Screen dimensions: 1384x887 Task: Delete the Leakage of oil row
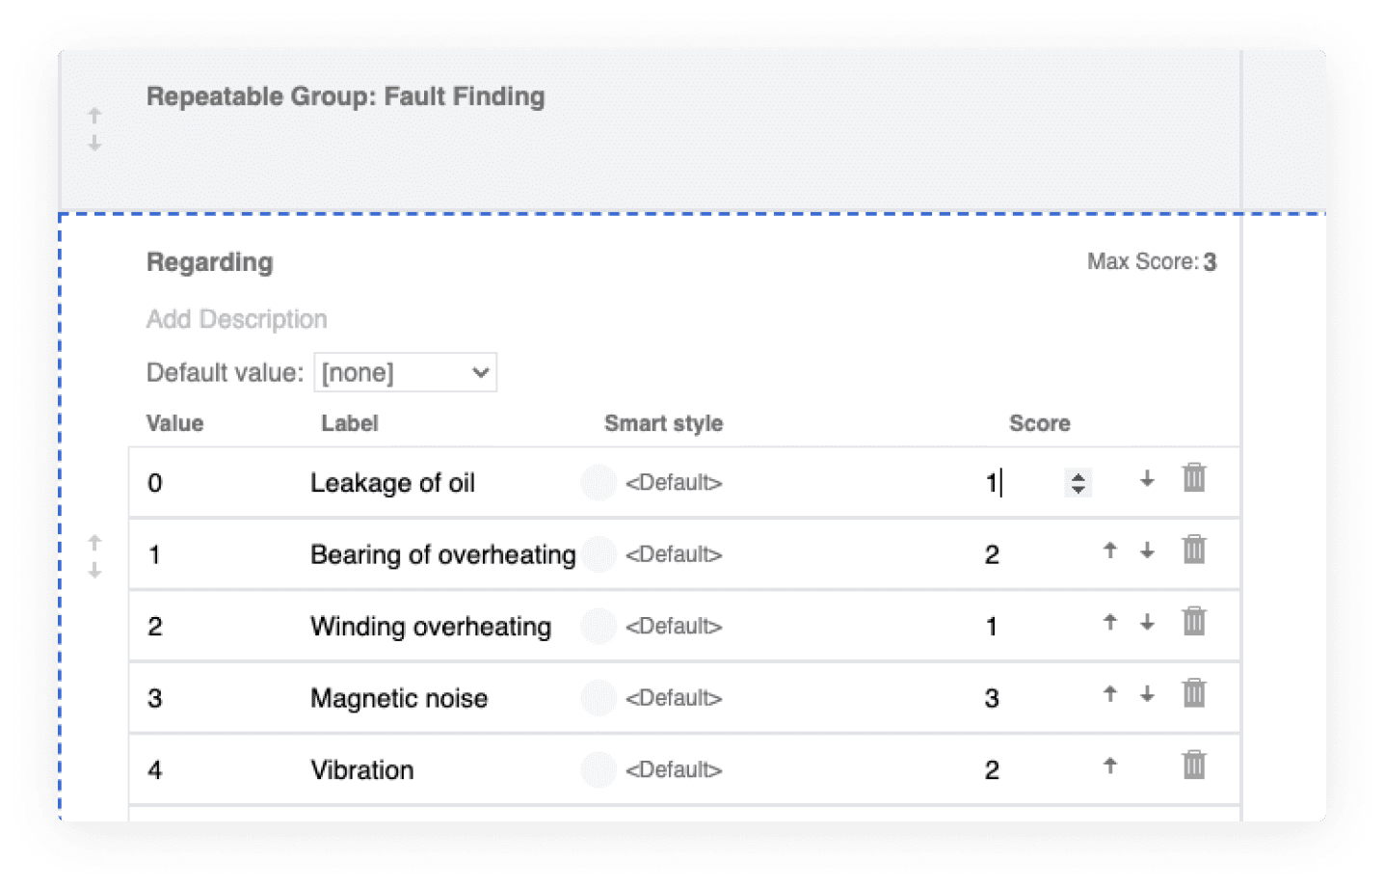pyautogui.click(x=1193, y=478)
